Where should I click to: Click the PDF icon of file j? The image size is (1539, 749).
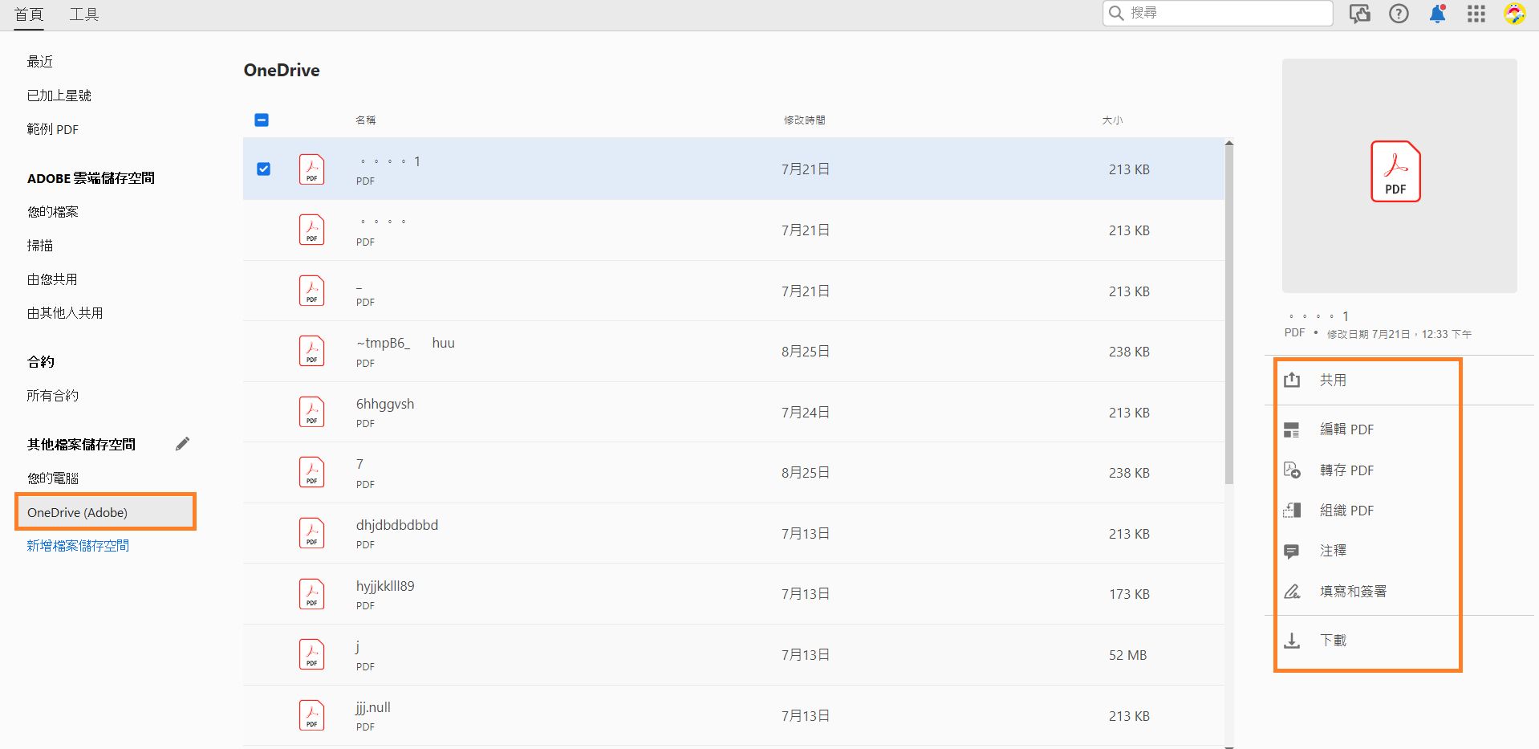point(311,654)
